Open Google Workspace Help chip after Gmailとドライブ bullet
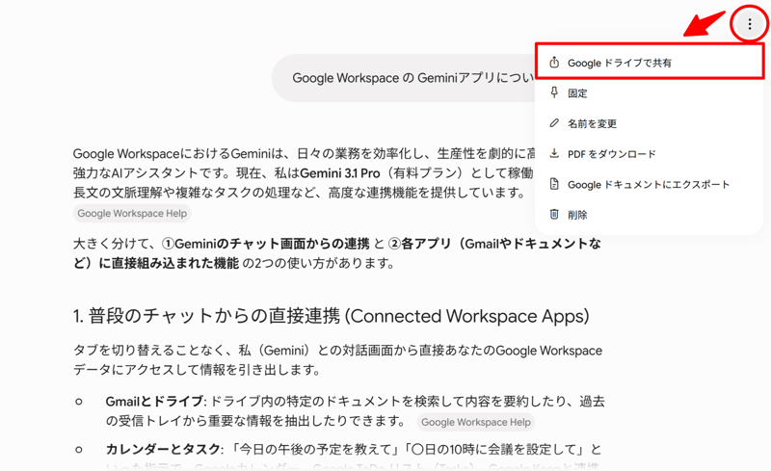 click(x=475, y=422)
